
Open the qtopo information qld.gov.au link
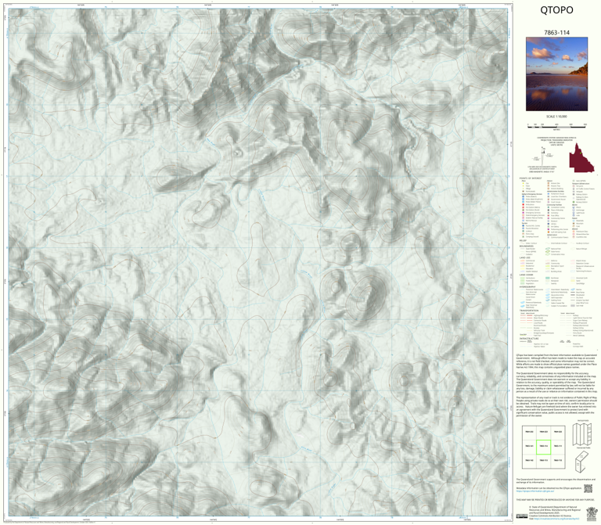point(534,491)
